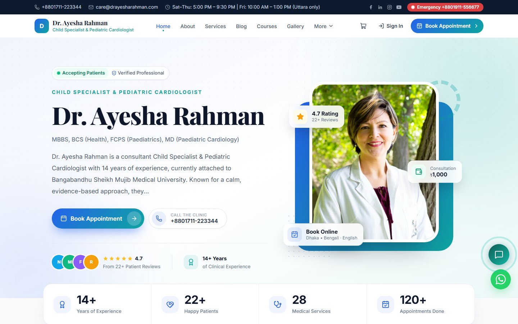Image resolution: width=518 pixels, height=324 pixels.
Task: Click '120+' Appointments Done stat
Action: pos(413,300)
